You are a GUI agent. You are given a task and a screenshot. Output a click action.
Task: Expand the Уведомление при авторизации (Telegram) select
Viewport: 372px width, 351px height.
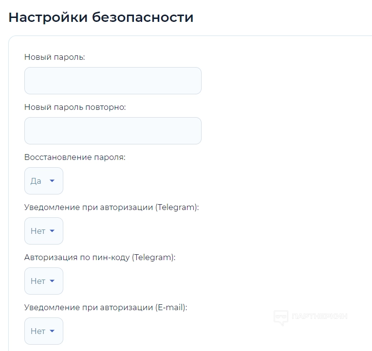point(44,231)
